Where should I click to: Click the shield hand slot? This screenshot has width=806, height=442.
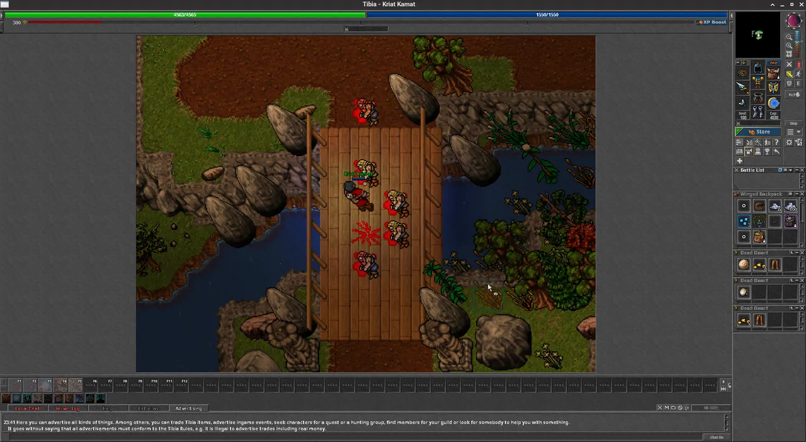pos(773,88)
